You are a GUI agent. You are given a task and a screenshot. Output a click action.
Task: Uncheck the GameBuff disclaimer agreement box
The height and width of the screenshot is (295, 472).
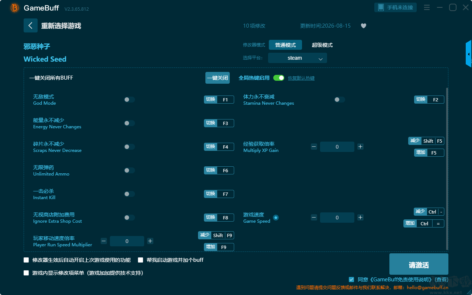[351, 280]
